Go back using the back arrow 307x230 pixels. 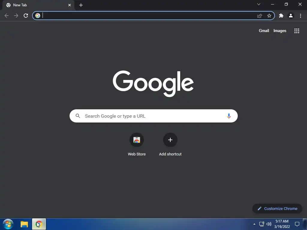point(7,16)
